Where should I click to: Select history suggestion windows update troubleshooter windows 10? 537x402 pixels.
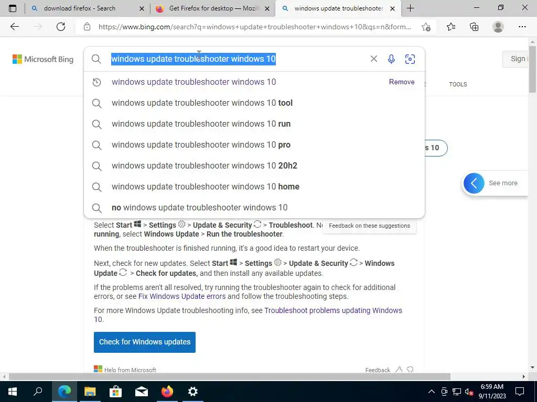click(194, 82)
